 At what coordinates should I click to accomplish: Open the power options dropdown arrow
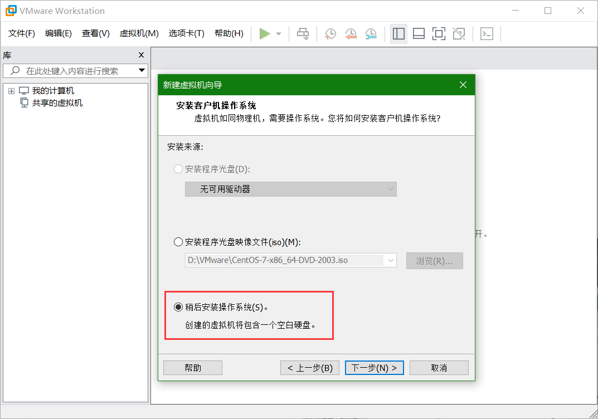[279, 34]
